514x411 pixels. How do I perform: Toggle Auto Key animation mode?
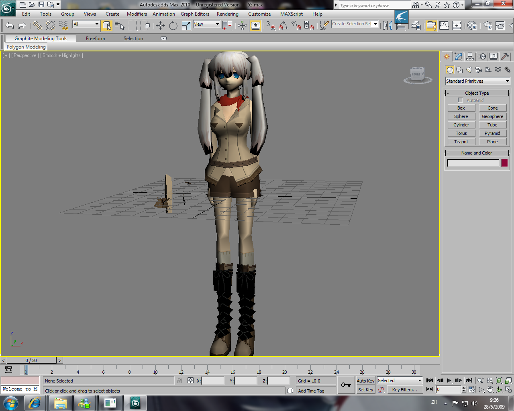tap(365, 381)
